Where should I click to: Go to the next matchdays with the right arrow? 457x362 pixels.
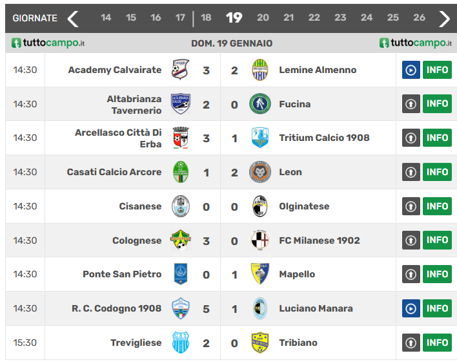point(444,19)
